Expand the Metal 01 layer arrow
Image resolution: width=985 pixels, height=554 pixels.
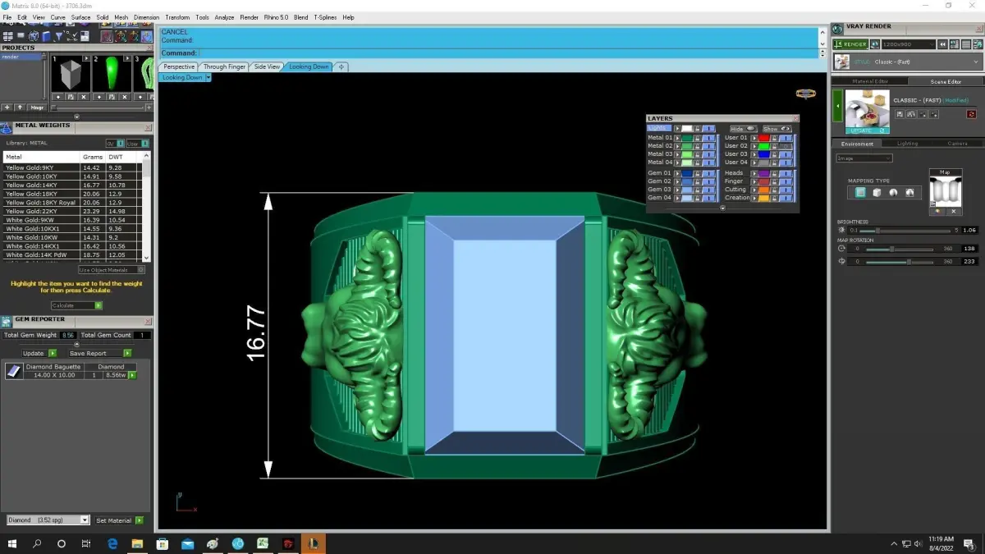pyautogui.click(x=677, y=138)
